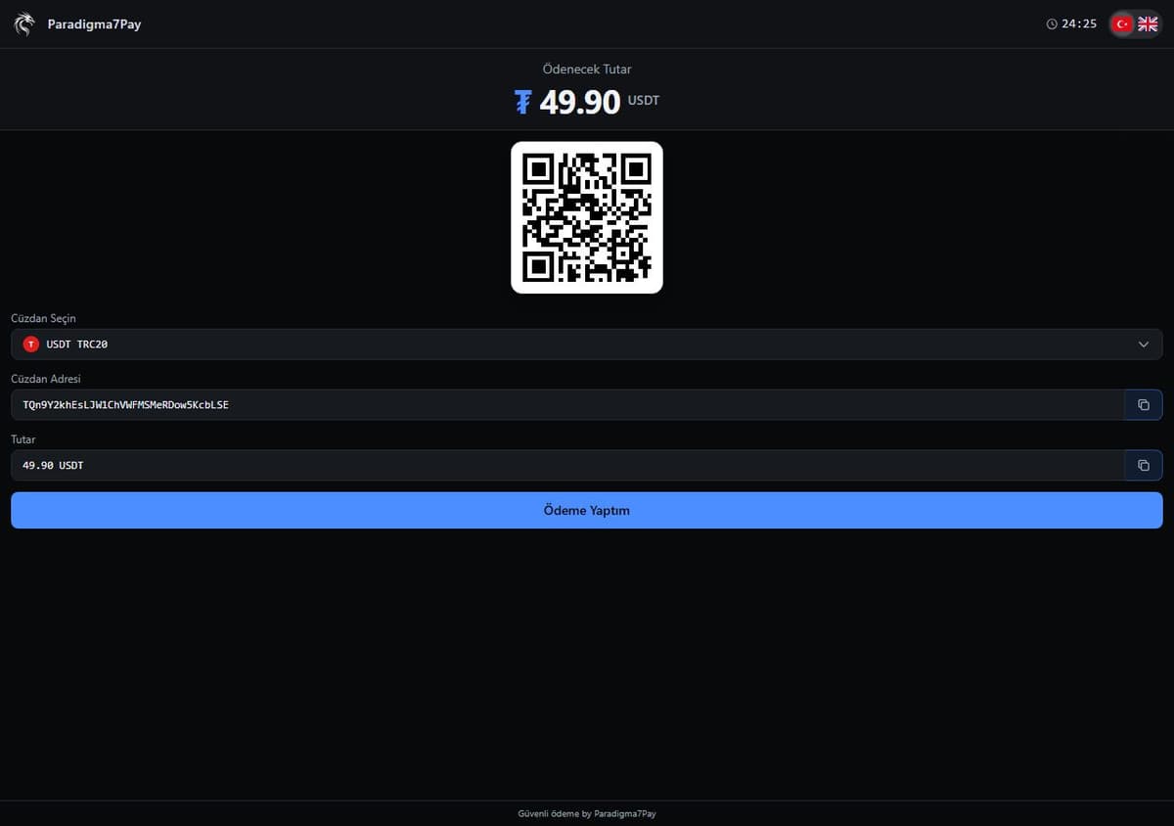Click the Ödeme Yaptım button
1174x826 pixels.
(587, 511)
